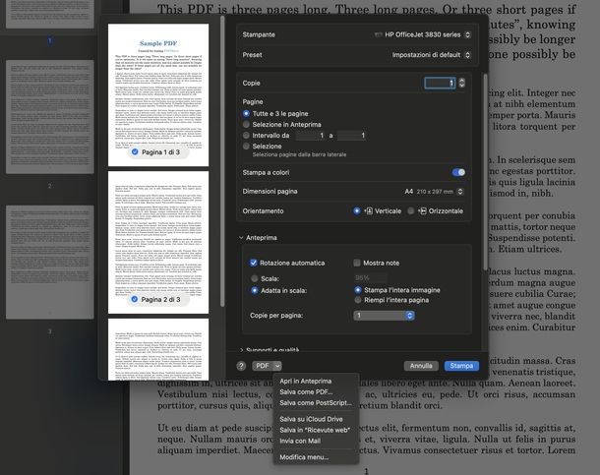Click the help question mark button
600x475 pixels.
[241, 366]
